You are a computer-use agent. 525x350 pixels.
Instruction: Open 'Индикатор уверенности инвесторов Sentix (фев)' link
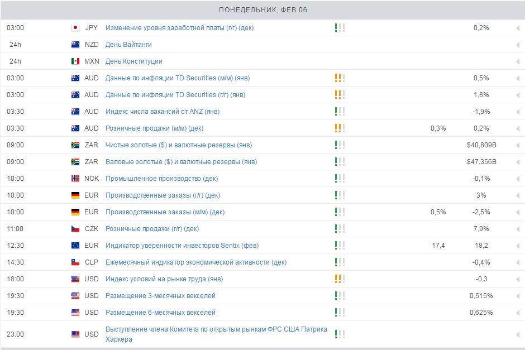coord(182,245)
